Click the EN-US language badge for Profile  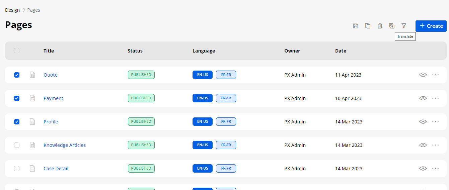[x=203, y=122]
